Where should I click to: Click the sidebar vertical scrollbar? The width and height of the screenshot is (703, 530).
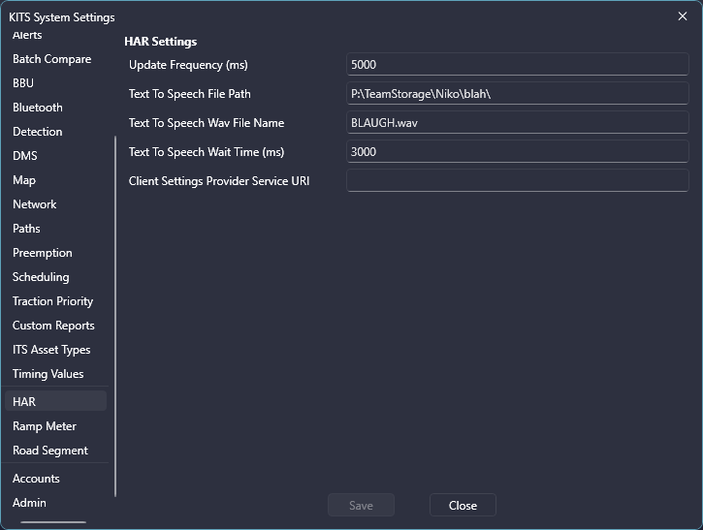pos(115,316)
